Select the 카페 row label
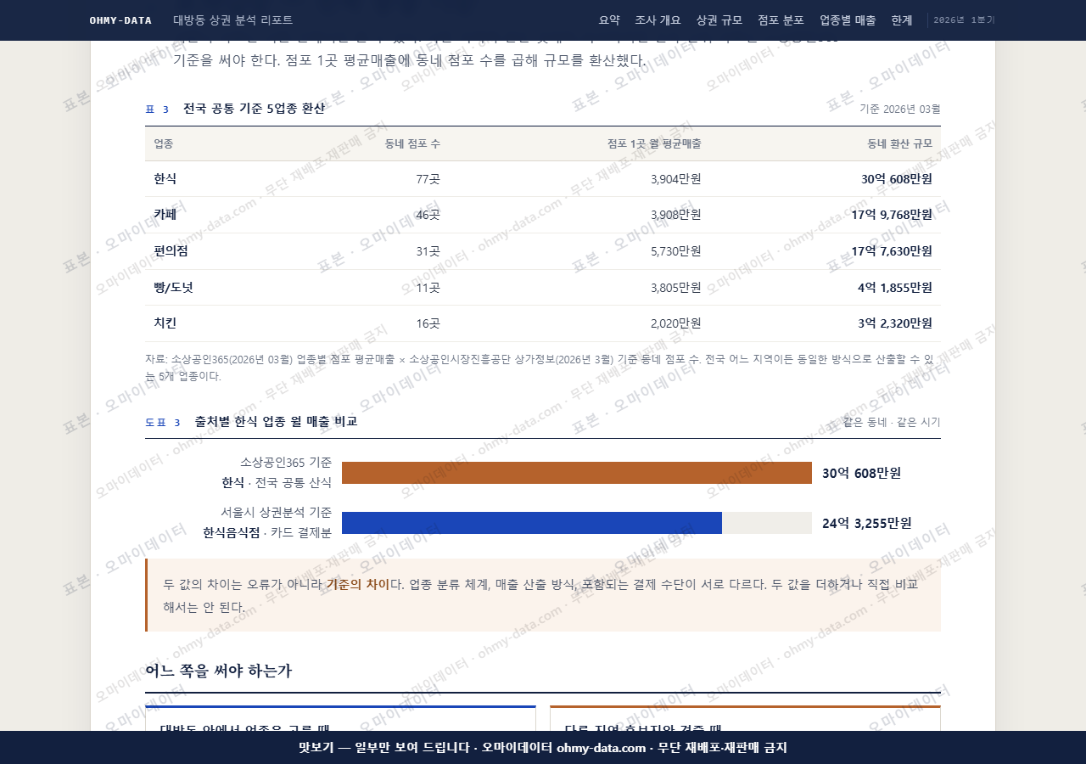 pyautogui.click(x=165, y=215)
